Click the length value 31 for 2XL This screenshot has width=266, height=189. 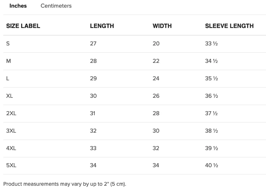[x=93, y=113]
